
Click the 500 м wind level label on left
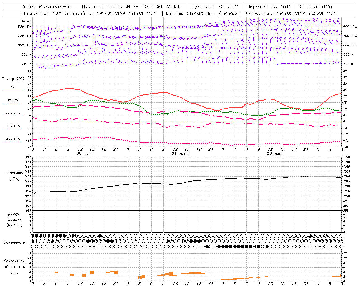click(x=27, y=54)
